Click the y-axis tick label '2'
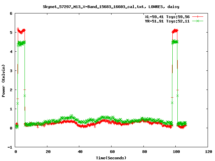The width and height of the screenshot is (215, 161). click(11, 90)
